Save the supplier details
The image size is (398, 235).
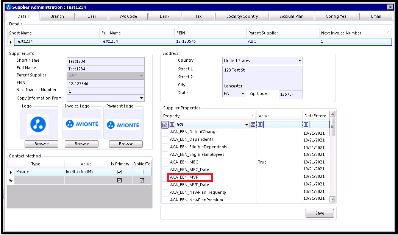[x=320, y=213]
